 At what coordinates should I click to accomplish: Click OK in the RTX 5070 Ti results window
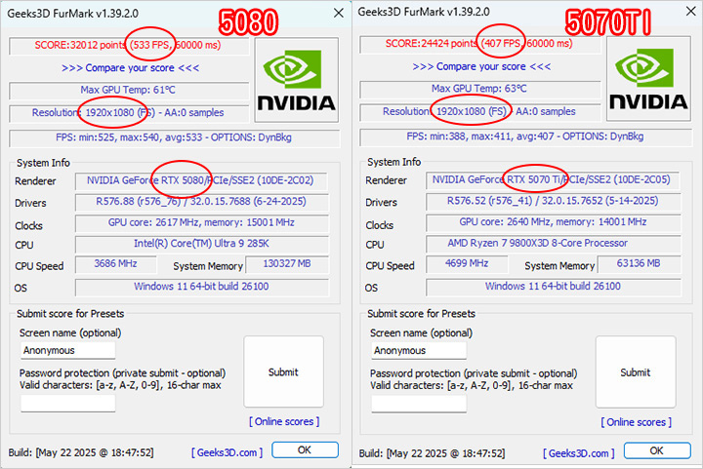pyautogui.click(x=657, y=450)
